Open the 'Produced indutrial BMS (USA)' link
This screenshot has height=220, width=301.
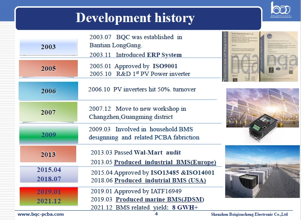[x=160, y=180]
